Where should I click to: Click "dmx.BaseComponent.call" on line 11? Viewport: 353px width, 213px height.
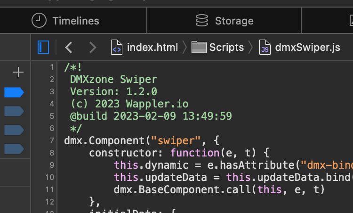coord(182,189)
